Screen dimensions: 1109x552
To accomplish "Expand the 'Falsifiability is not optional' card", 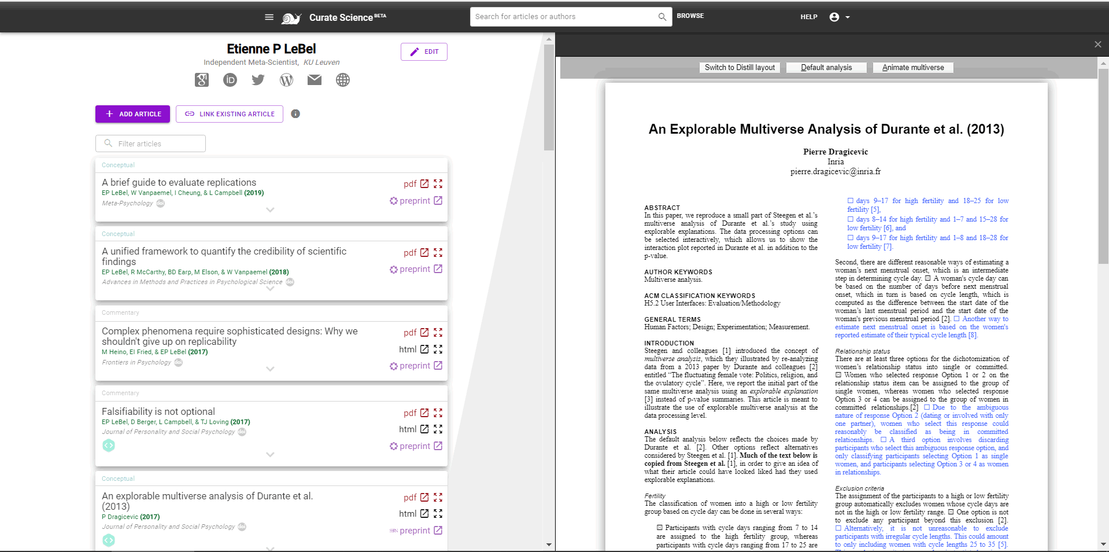I will tap(270, 455).
